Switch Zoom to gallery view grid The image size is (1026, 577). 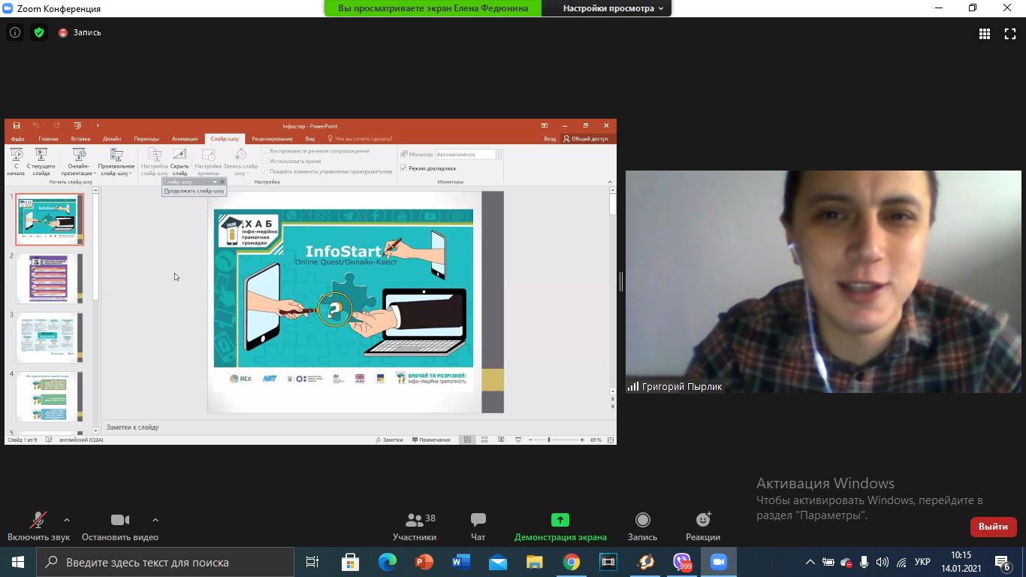pos(984,33)
